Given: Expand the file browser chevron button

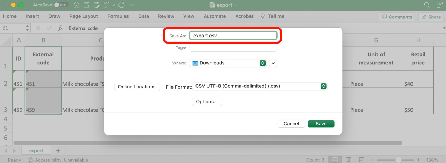Looking at the screenshot, I should click(273, 63).
